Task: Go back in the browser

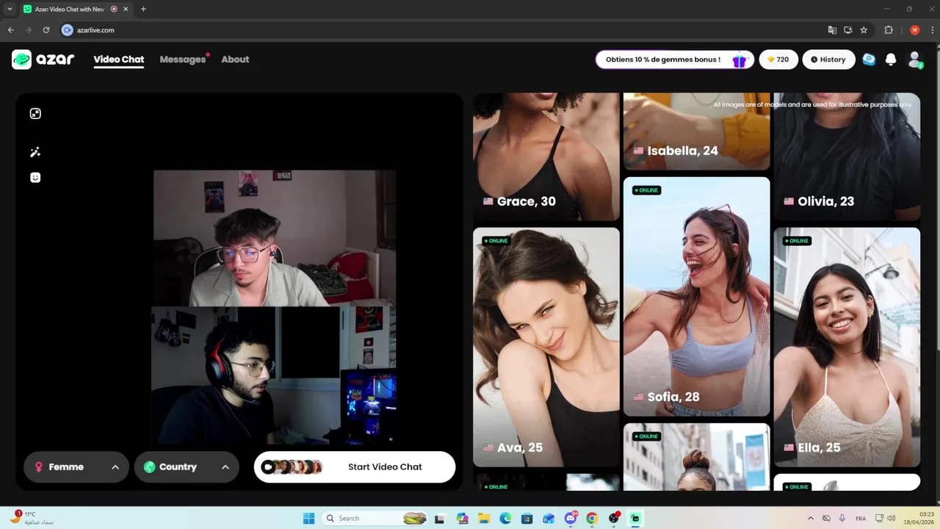Action: [10, 30]
